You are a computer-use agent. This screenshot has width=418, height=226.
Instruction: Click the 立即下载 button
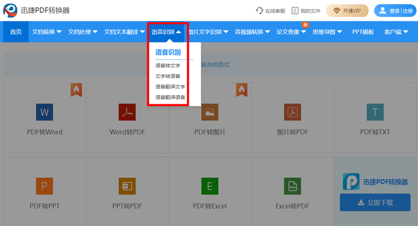375,202
